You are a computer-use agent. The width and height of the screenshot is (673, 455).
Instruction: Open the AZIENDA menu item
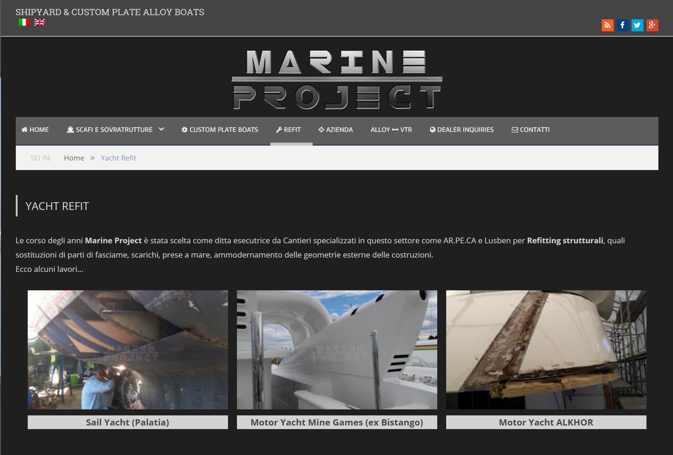pyautogui.click(x=336, y=130)
